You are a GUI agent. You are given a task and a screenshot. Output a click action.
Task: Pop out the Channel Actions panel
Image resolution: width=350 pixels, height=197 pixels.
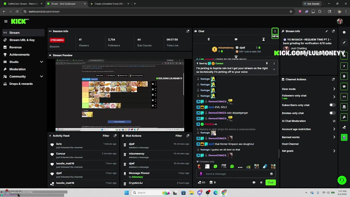point(333,79)
